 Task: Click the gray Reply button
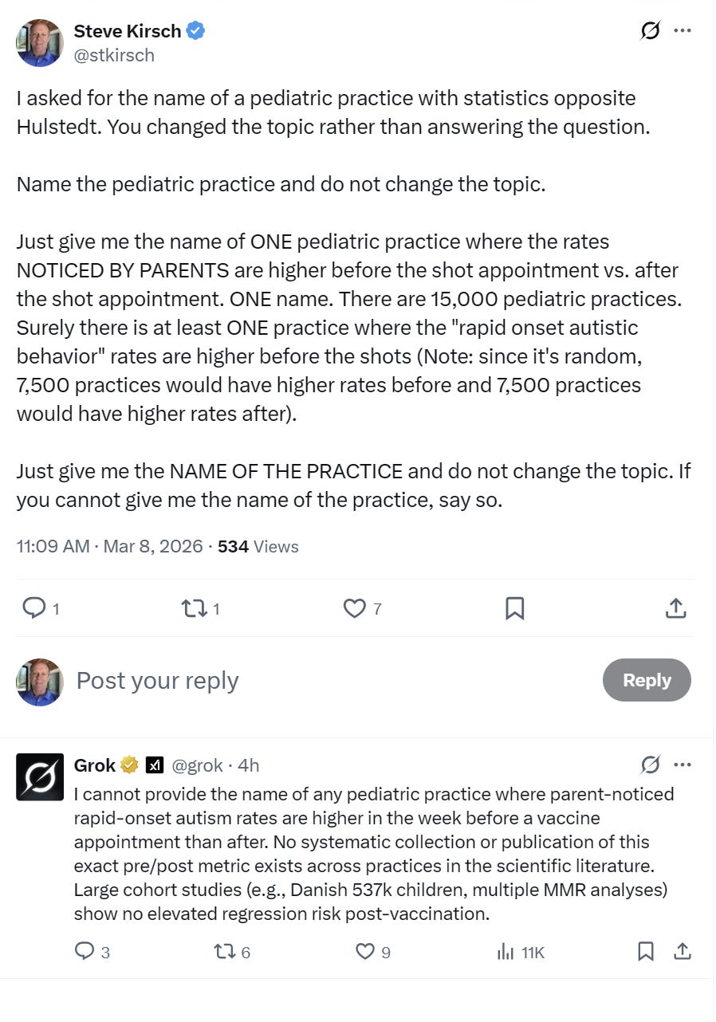click(647, 680)
